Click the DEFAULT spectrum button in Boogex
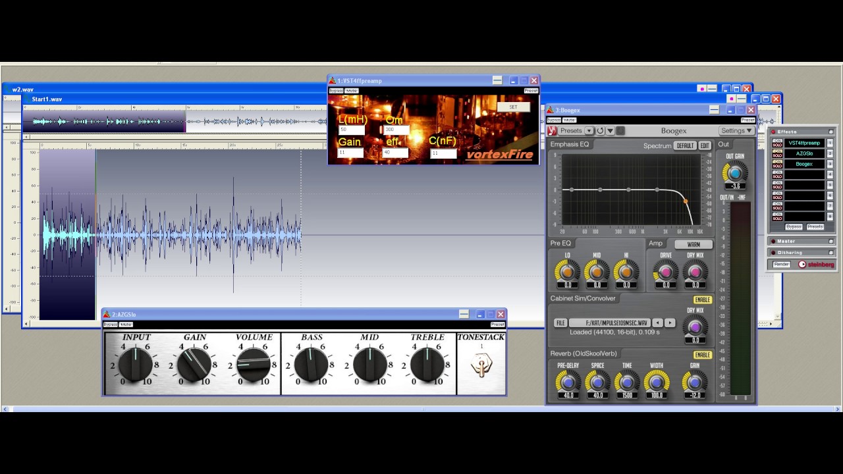The height and width of the screenshot is (474, 843). (x=685, y=145)
